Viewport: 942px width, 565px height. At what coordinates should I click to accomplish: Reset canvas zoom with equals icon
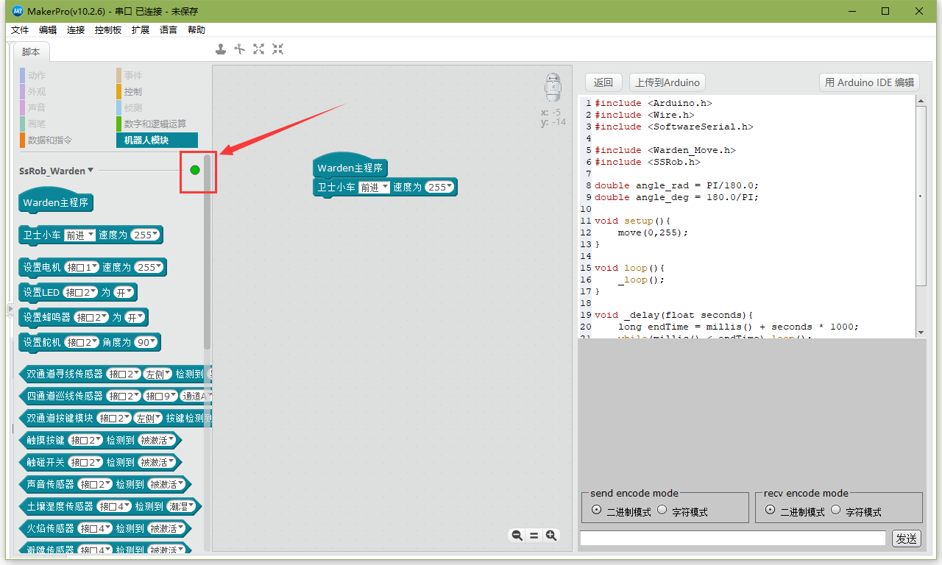[534, 535]
